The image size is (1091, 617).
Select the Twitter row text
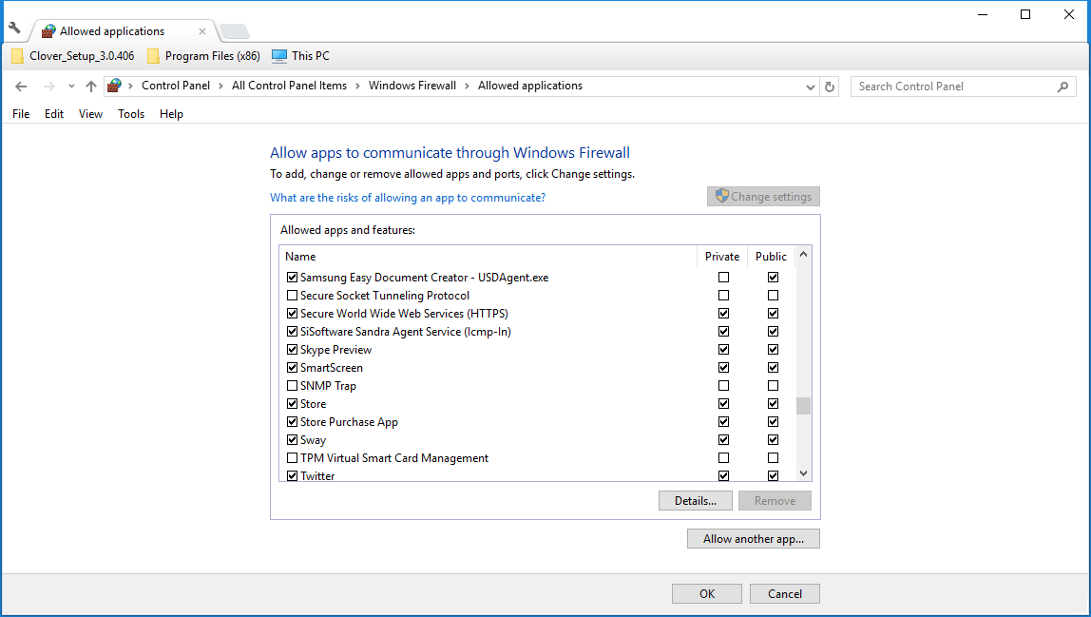[317, 475]
